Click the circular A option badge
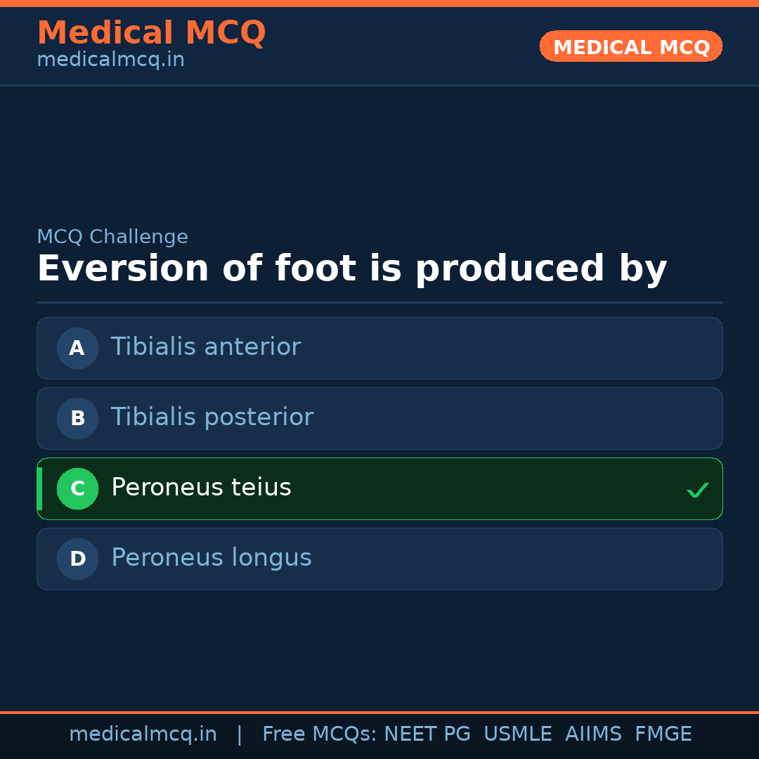The width and height of the screenshot is (759, 759). (x=77, y=348)
